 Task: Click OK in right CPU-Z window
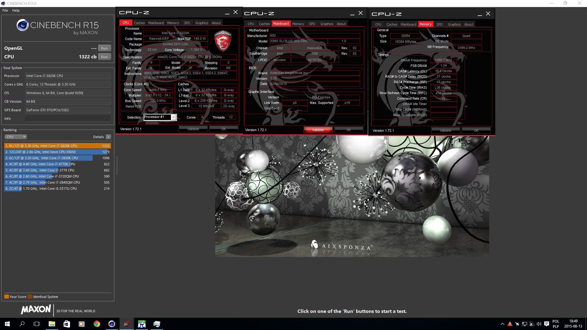pos(476,130)
